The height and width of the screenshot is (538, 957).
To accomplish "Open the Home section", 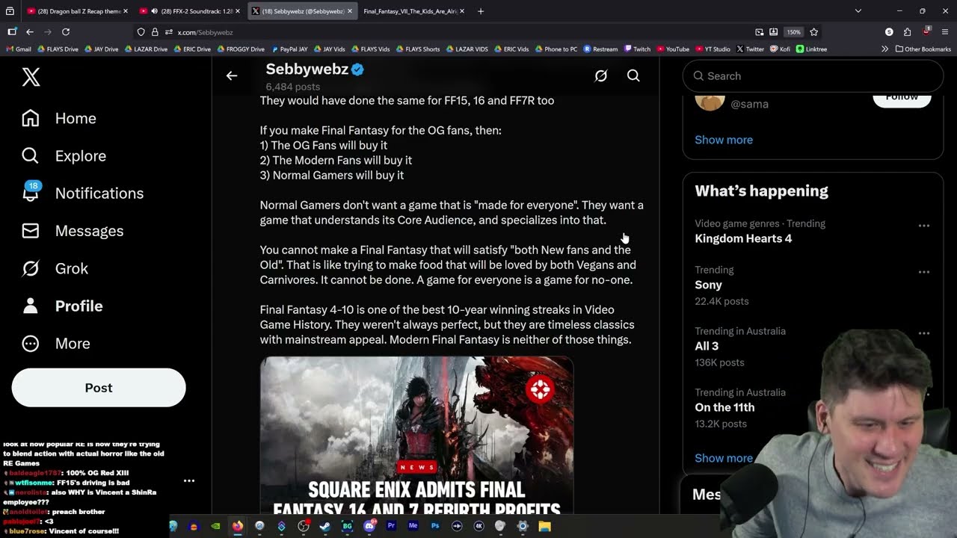I will (x=59, y=118).
